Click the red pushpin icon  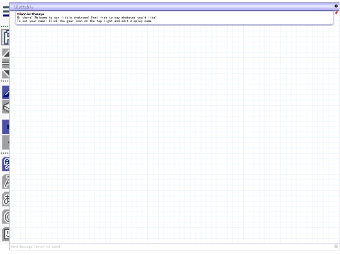(336, 13)
